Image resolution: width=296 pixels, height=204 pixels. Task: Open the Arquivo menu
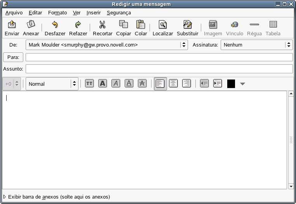14,13
